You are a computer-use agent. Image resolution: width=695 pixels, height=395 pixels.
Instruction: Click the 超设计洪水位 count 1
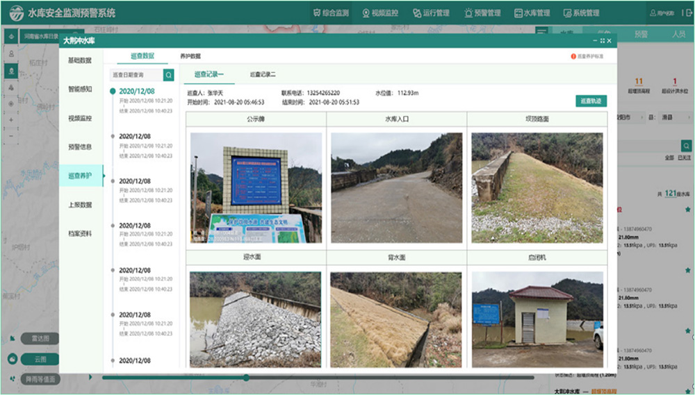pyautogui.click(x=675, y=81)
